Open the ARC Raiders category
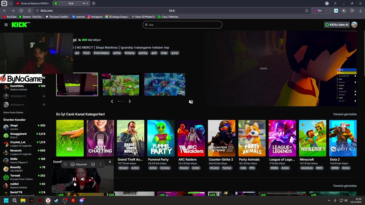This screenshot has width=365, height=205. (x=191, y=138)
